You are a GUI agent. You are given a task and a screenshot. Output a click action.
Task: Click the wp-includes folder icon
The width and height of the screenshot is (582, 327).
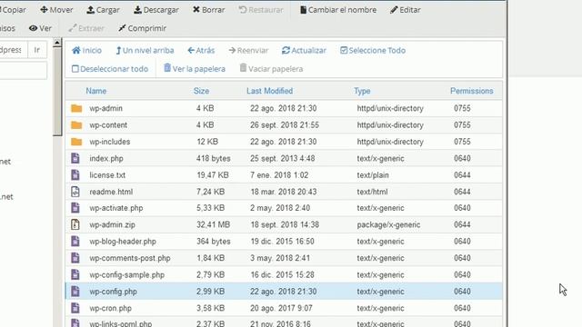pos(76,142)
